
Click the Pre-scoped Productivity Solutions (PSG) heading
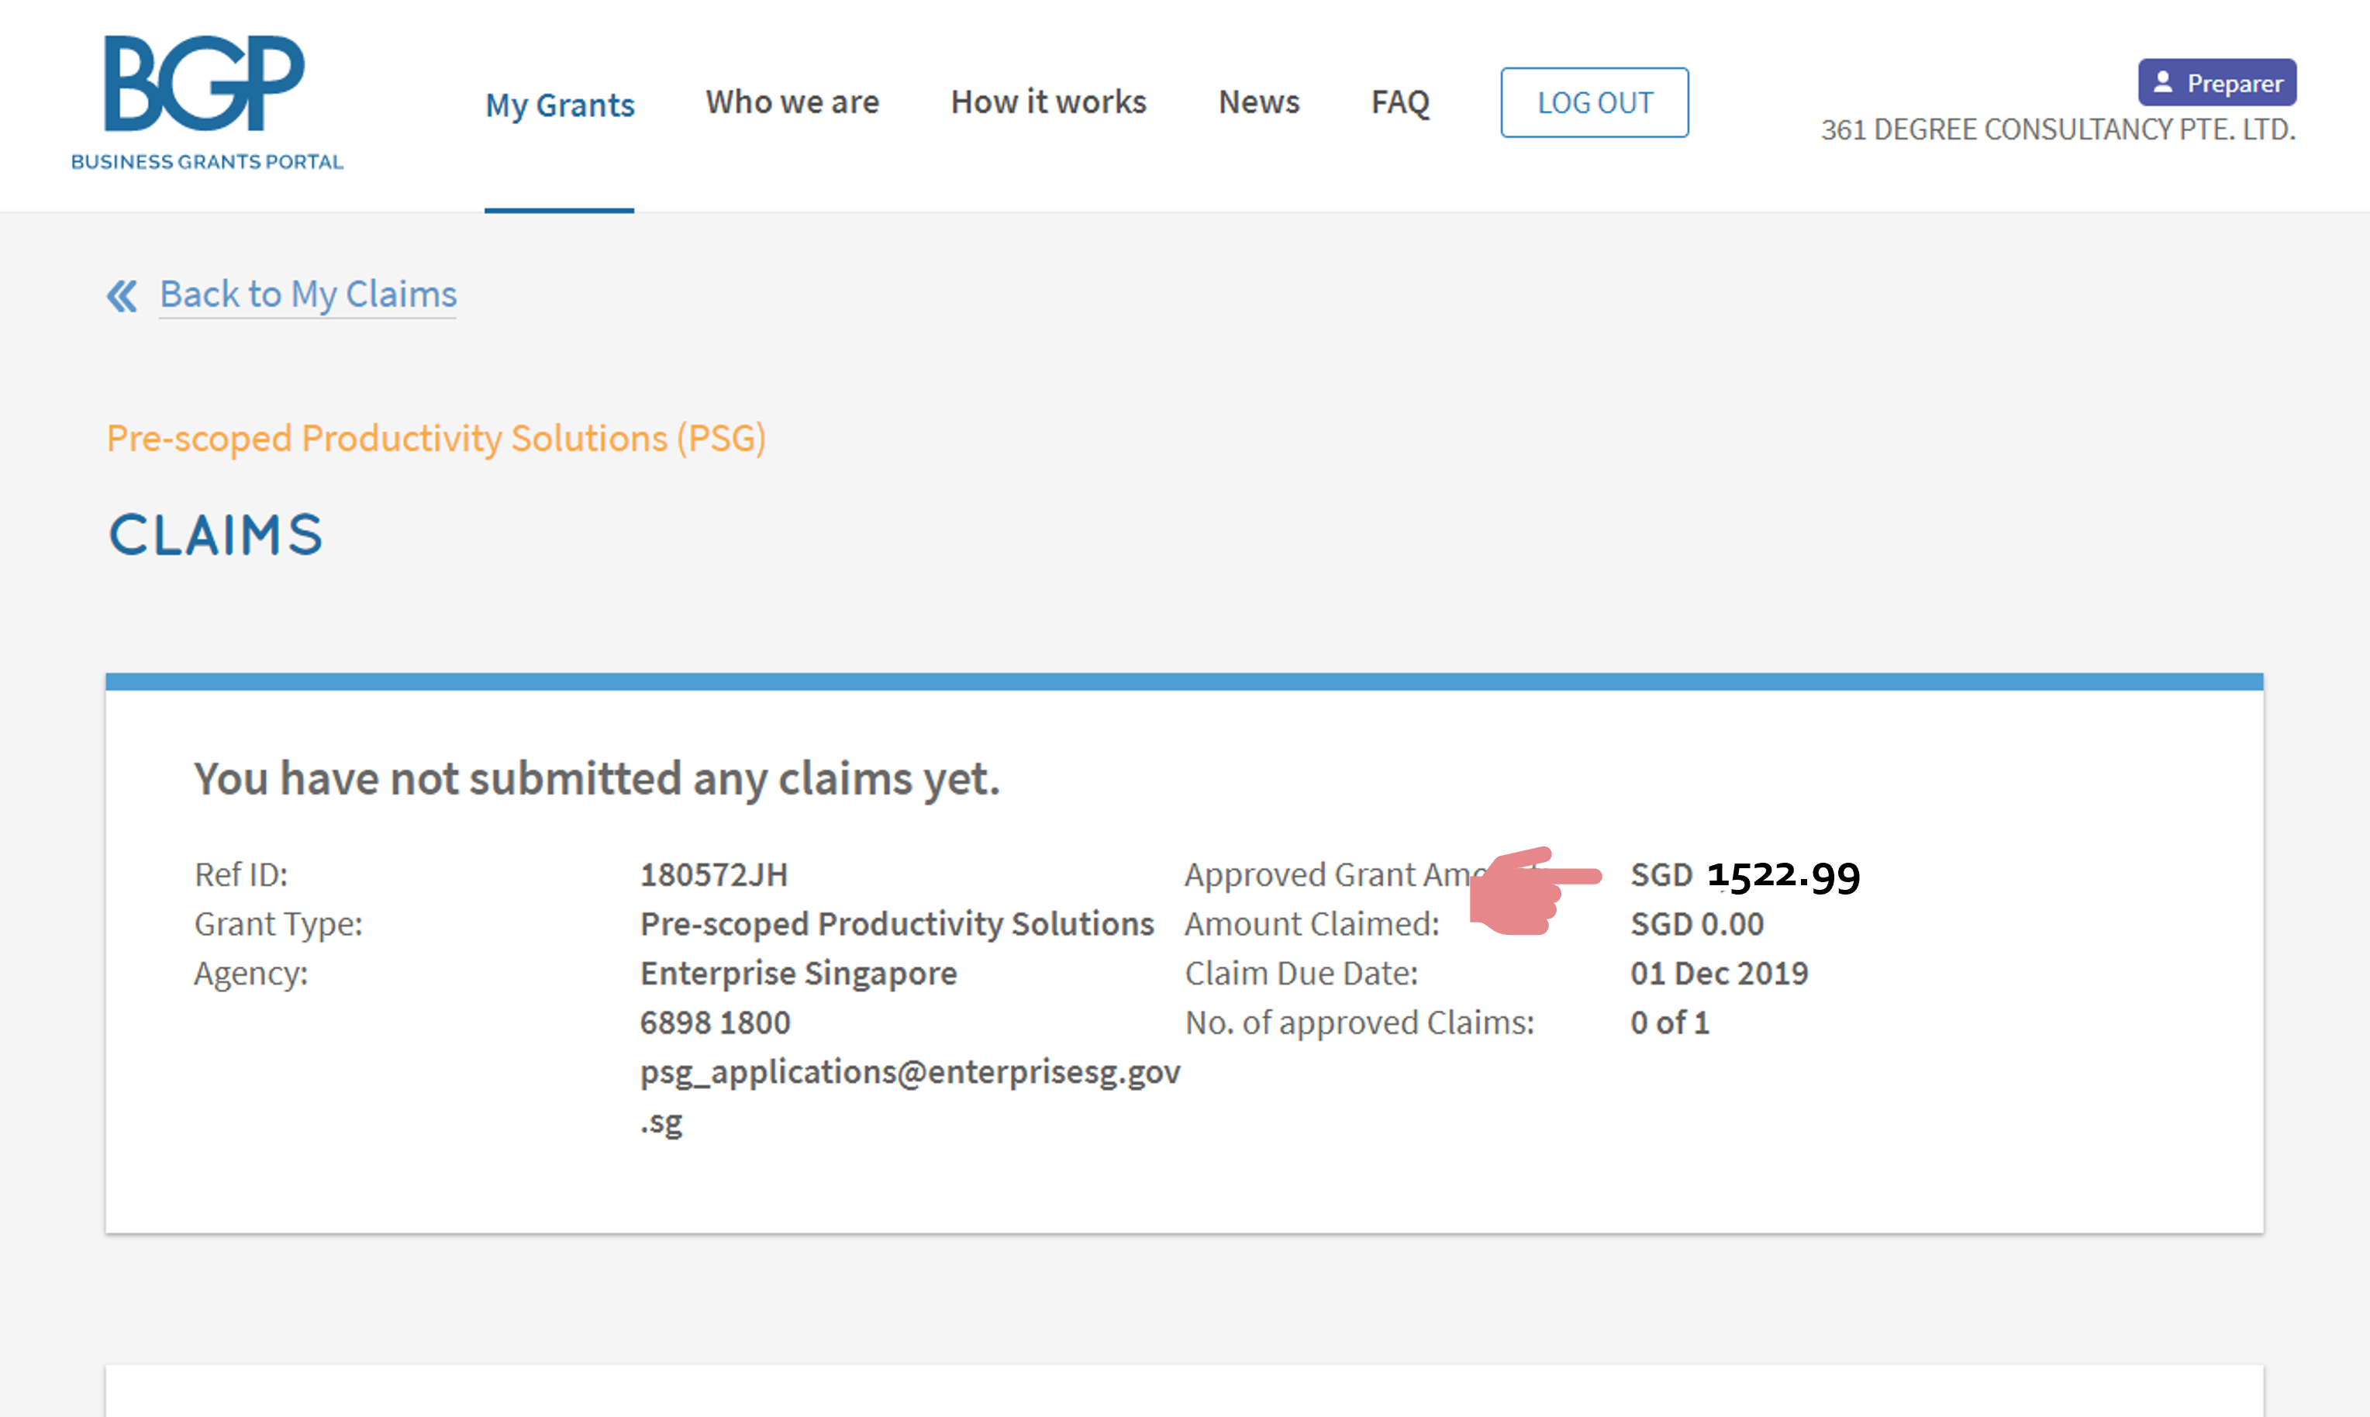point(436,438)
